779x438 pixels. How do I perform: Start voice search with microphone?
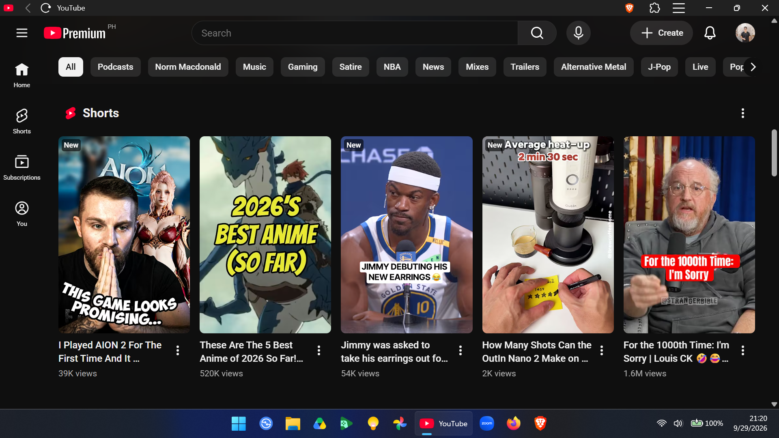pos(579,33)
